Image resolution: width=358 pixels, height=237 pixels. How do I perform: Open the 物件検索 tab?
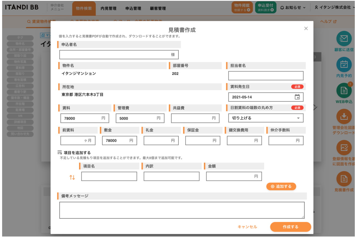[84, 8]
